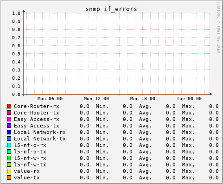223x184 pixels.
Task: Select the orange value-tx swatch
Action: 9,178
